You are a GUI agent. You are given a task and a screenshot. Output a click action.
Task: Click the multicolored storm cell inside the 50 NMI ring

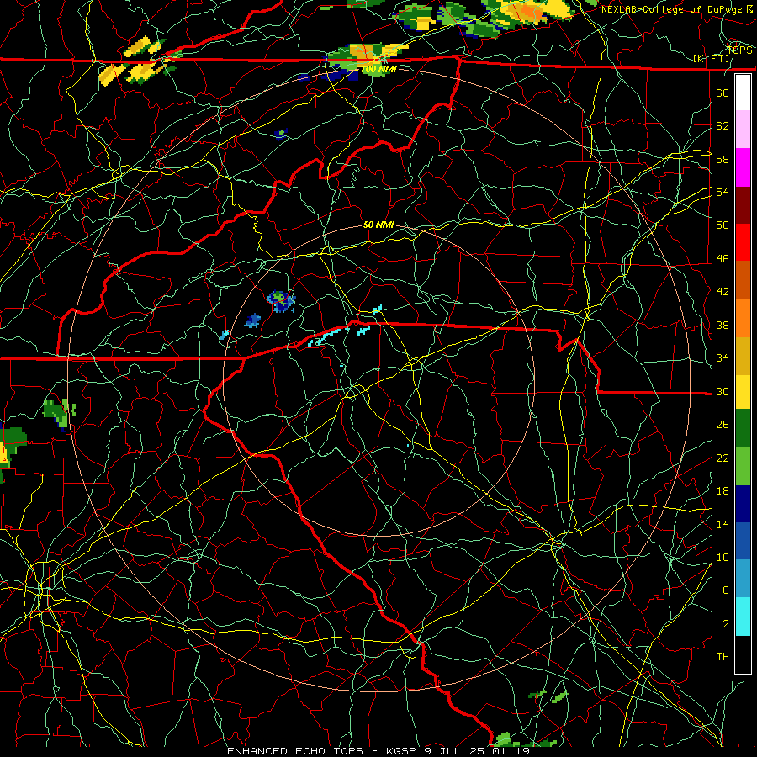[x=281, y=301]
